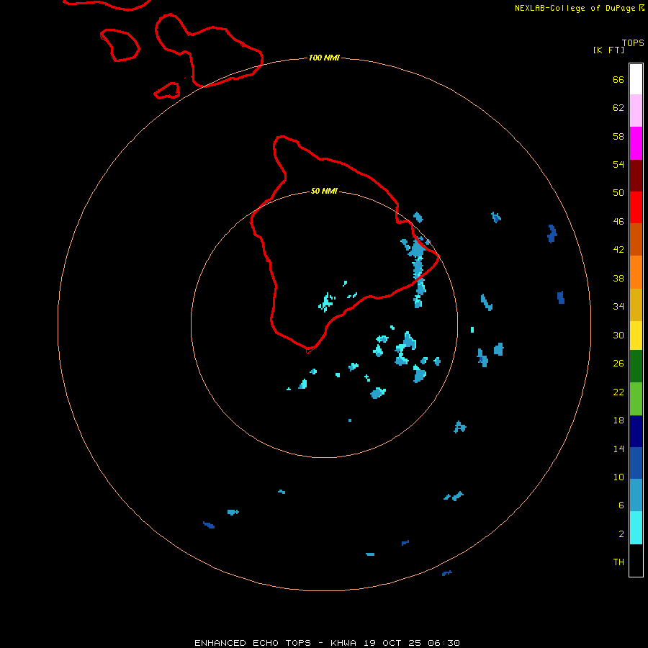The image size is (648, 648).
Task: Click the legend value "46"
Action: click(x=618, y=222)
